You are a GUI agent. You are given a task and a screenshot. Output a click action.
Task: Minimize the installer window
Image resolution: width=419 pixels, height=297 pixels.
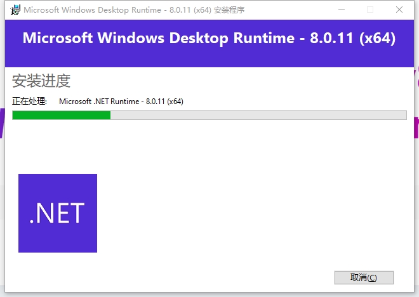point(342,10)
